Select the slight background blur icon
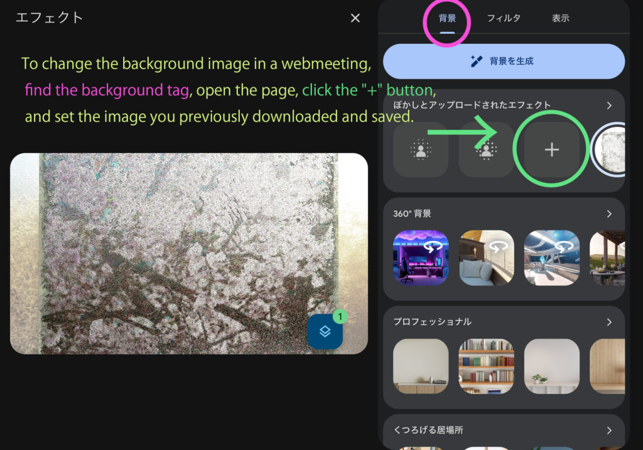The image size is (643, 450). (x=420, y=149)
